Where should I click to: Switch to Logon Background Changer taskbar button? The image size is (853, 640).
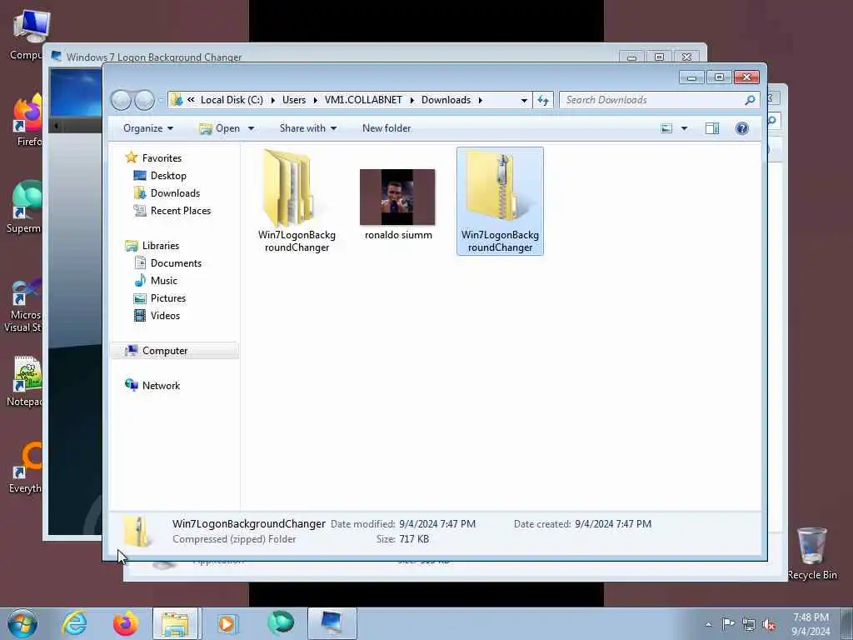[x=332, y=623]
